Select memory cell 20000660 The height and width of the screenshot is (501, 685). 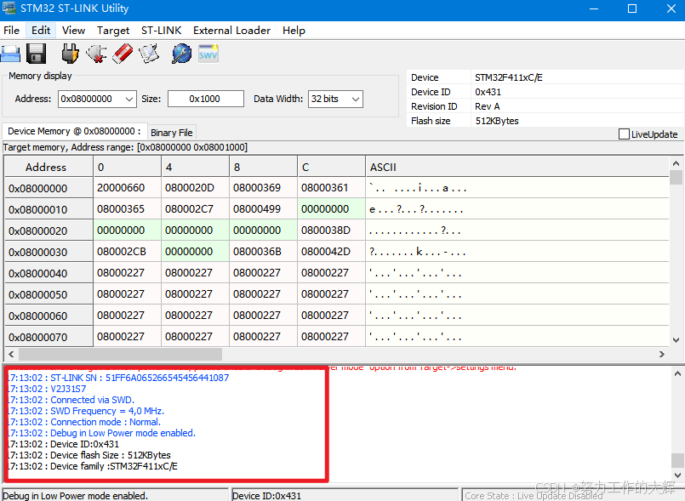coord(127,188)
